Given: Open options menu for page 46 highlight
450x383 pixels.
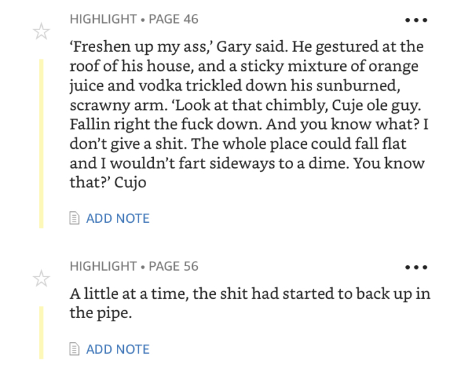Looking at the screenshot, I should pyautogui.click(x=416, y=20).
